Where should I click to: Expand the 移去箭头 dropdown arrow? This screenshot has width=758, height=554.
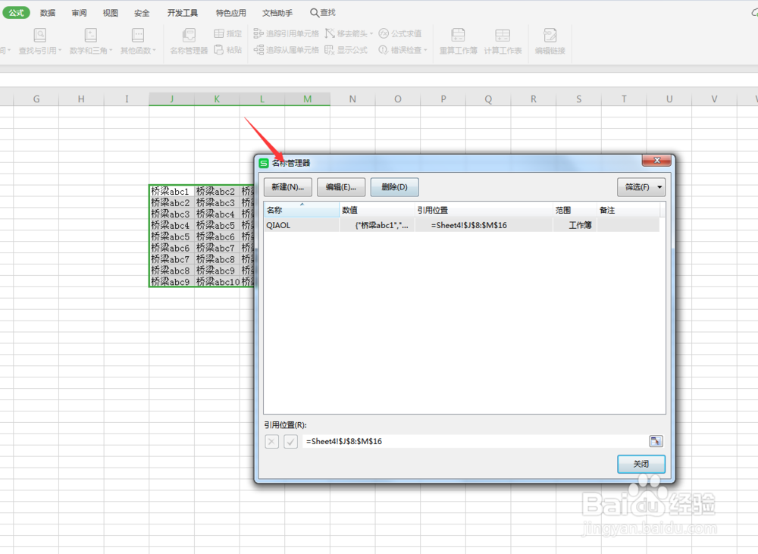click(x=371, y=34)
